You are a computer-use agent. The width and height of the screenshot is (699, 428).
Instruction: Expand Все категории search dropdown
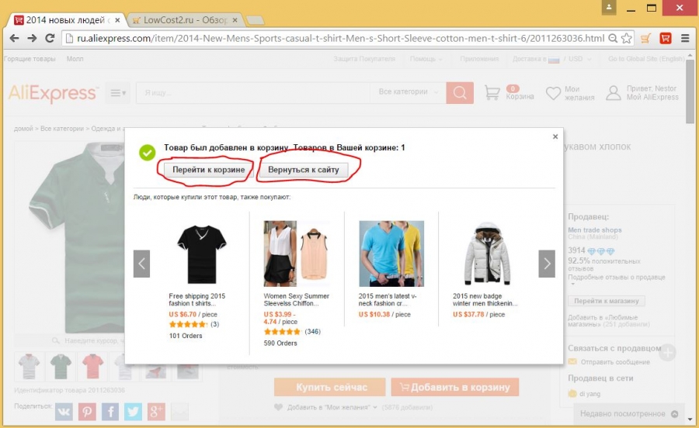pos(408,92)
